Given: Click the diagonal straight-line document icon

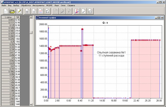Looking at the screenshot, I should click(84, 11).
